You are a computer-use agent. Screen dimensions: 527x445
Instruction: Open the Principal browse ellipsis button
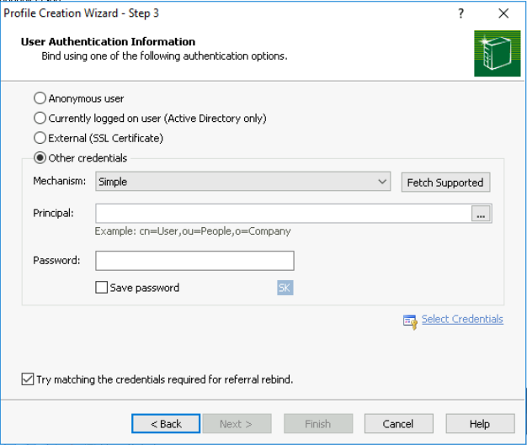(481, 214)
